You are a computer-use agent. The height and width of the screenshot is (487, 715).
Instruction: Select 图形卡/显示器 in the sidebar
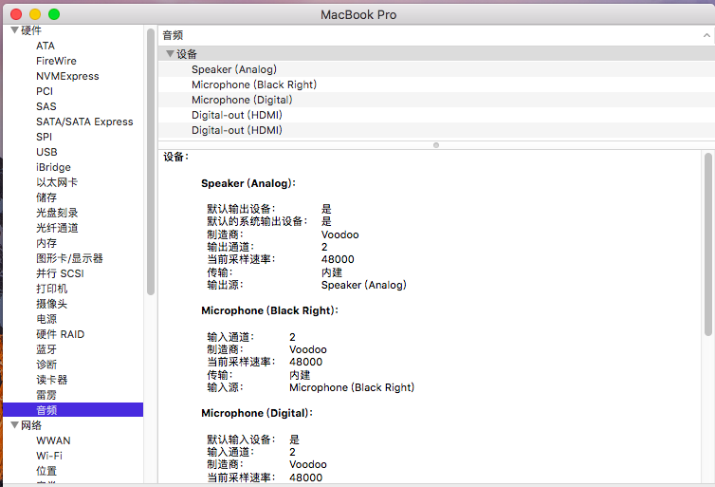tap(69, 258)
